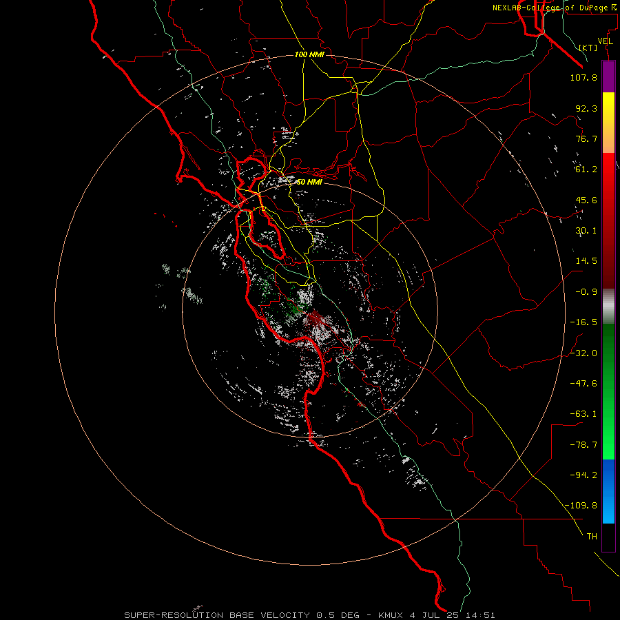The width and height of the screenshot is (620, 620).
Task: Select the 107.8 velocity scale value
Action: 583,77
